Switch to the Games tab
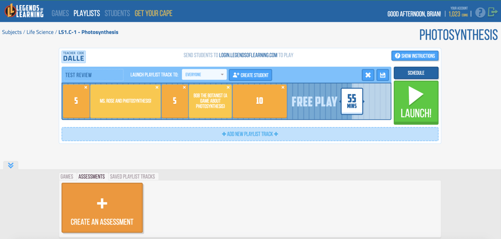 [x=67, y=176]
